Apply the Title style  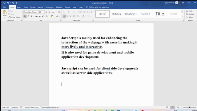pyautogui.click(x=160, y=14)
